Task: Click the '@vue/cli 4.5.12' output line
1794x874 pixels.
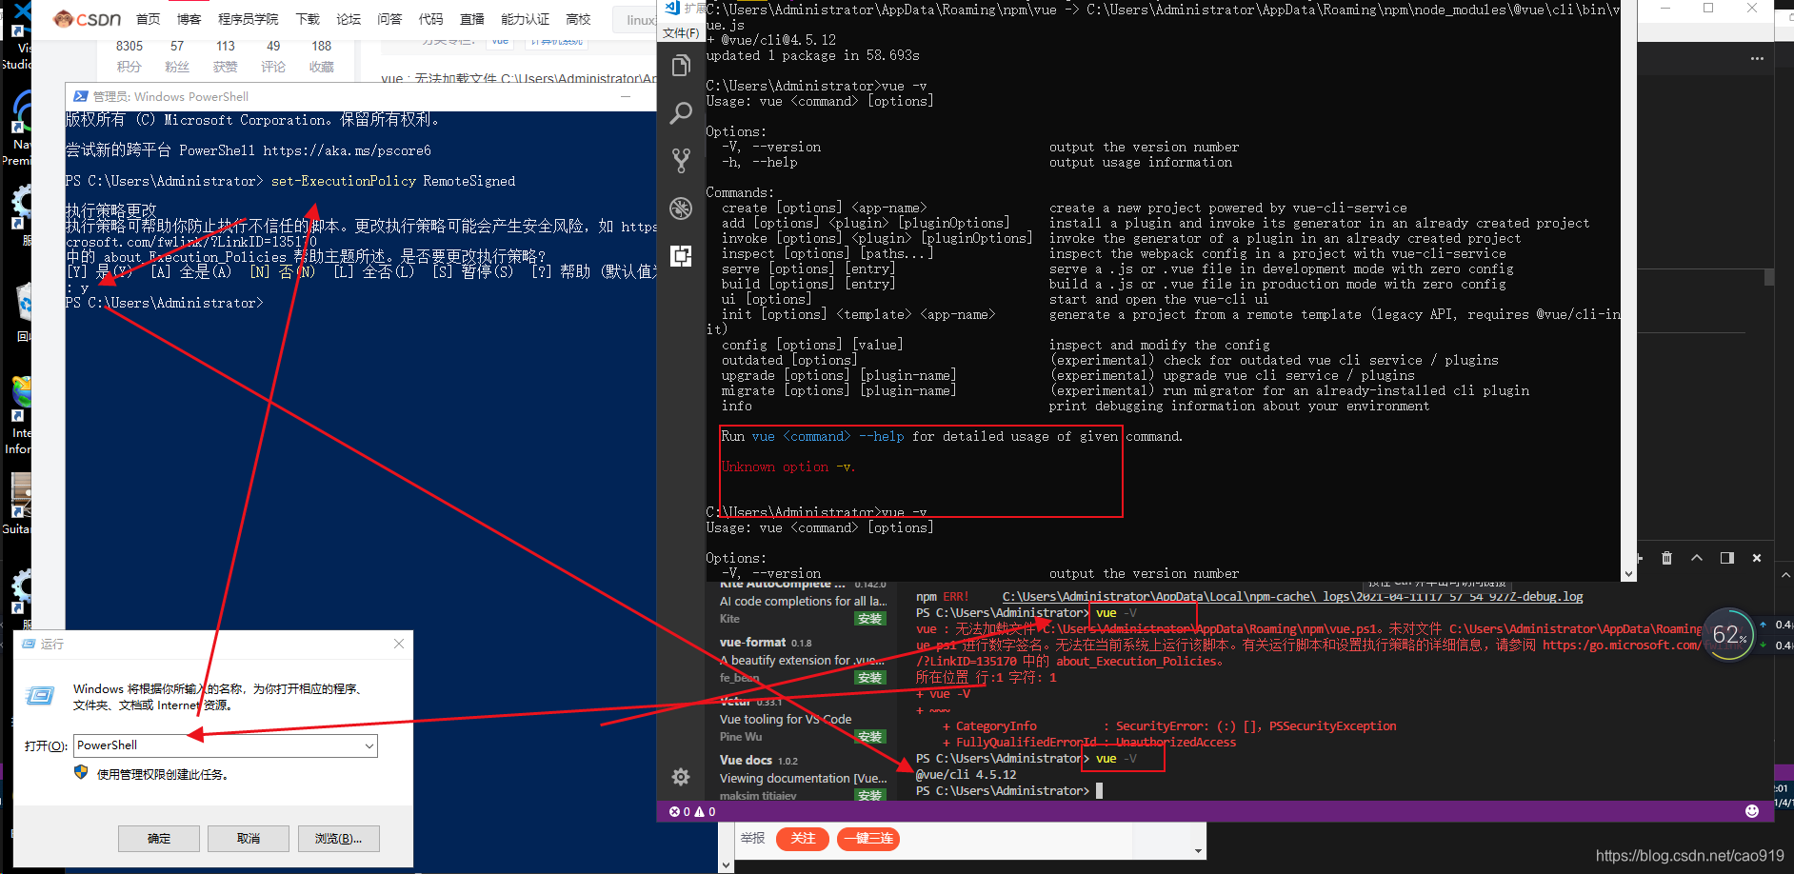Action: click(x=966, y=774)
